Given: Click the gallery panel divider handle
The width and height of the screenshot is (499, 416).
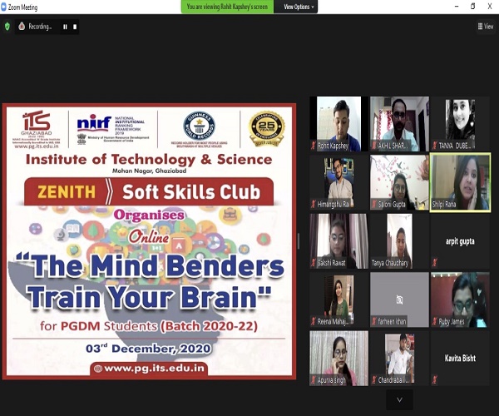Looking at the screenshot, I should click(x=299, y=241).
